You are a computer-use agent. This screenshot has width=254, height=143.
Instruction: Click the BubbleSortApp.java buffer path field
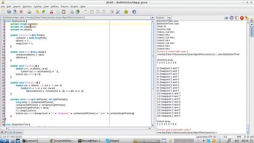pyautogui.click(x=75, y=17)
